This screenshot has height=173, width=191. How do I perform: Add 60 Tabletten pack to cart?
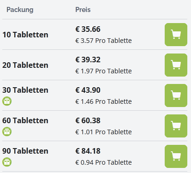pyautogui.click(x=176, y=126)
